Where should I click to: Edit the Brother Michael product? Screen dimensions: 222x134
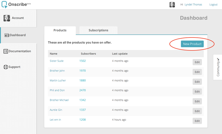coord(197,101)
